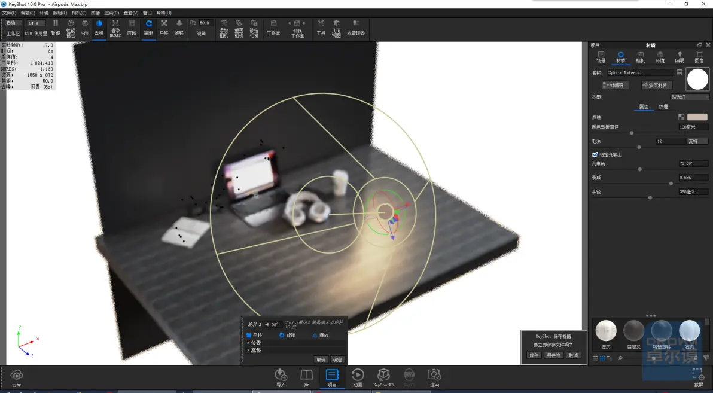Open the light manager (光管理器)
This screenshot has height=393, width=713.
355,28
